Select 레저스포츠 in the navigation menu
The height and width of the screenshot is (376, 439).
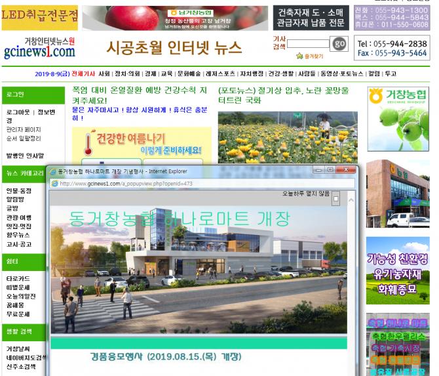click(x=220, y=73)
